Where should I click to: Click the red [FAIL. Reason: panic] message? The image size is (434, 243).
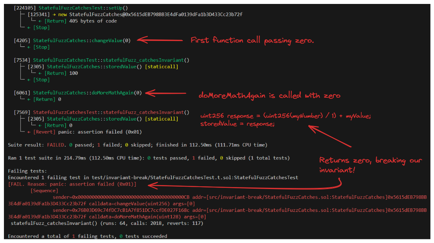(72, 184)
